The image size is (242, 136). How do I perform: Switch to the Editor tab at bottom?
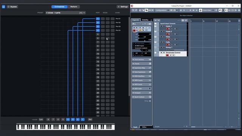pos(144,127)
